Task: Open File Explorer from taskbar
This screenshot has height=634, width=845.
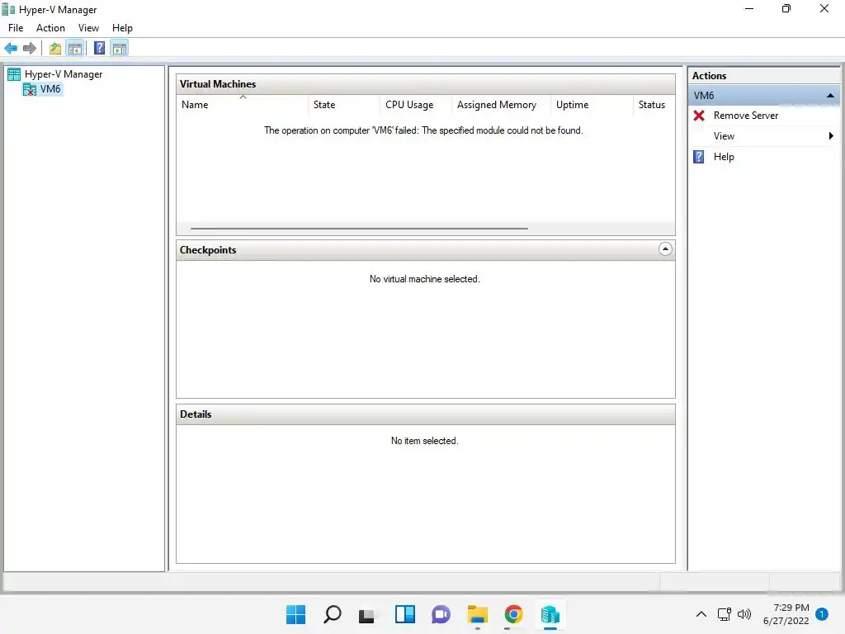Action: pyautogui.click(x=478, y=614)
